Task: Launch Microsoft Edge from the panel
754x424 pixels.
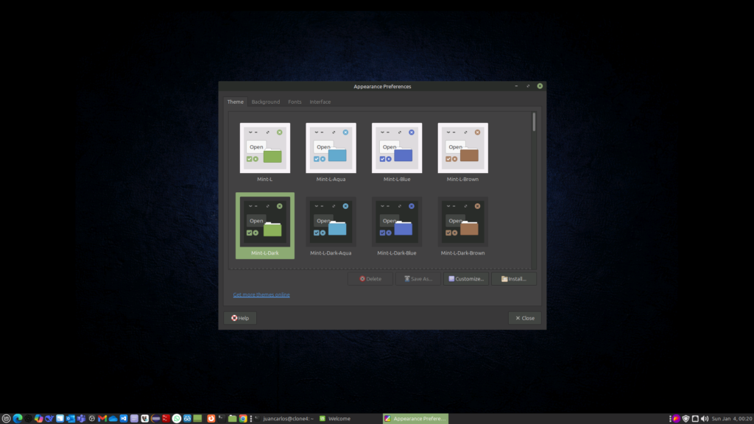Action: point(18,419)
